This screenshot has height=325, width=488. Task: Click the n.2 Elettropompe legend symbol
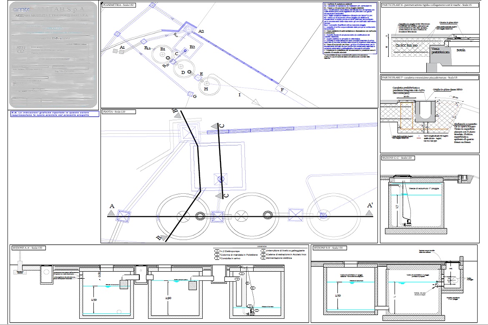click(216, 251)
